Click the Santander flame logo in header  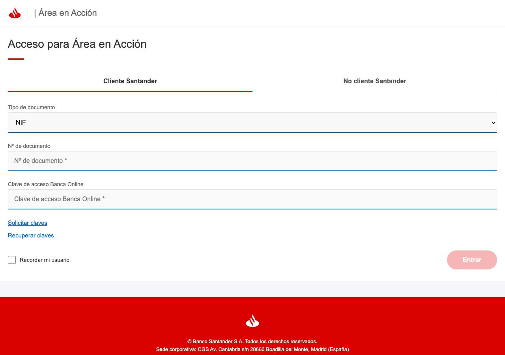coord(15,13)
